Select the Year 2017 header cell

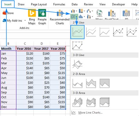[x=42, y=49]
